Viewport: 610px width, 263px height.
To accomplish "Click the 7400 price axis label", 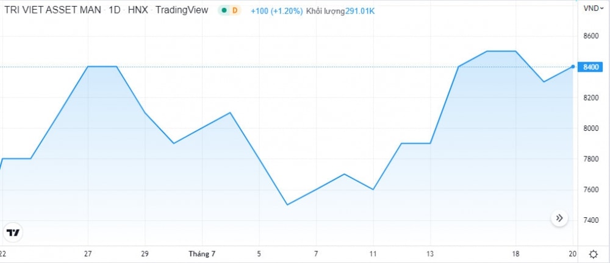I will [591, 220].
